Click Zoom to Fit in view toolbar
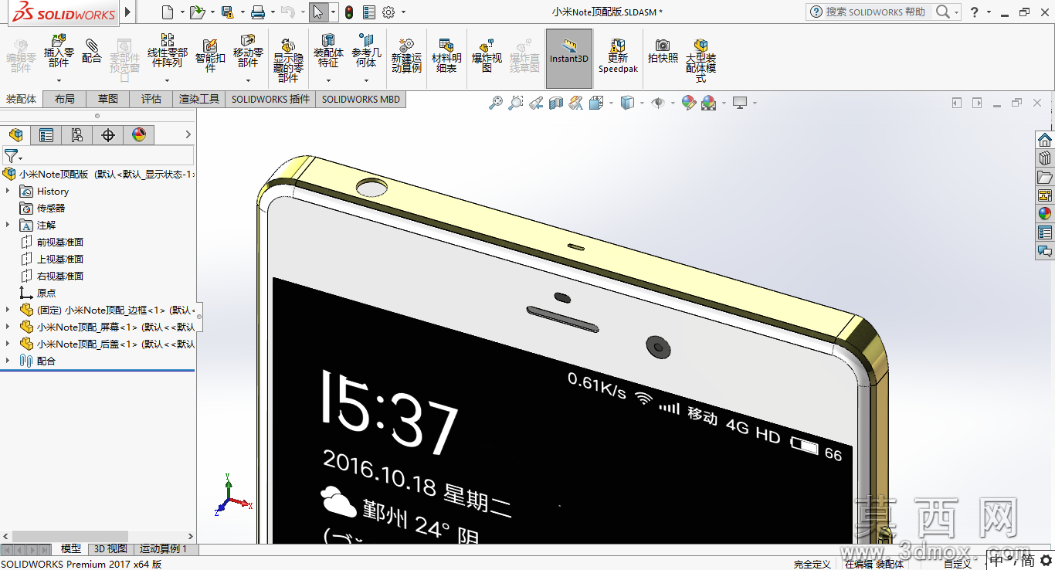Image resolution: width=1055 pixels, height=570 pixels. (496, 103)
